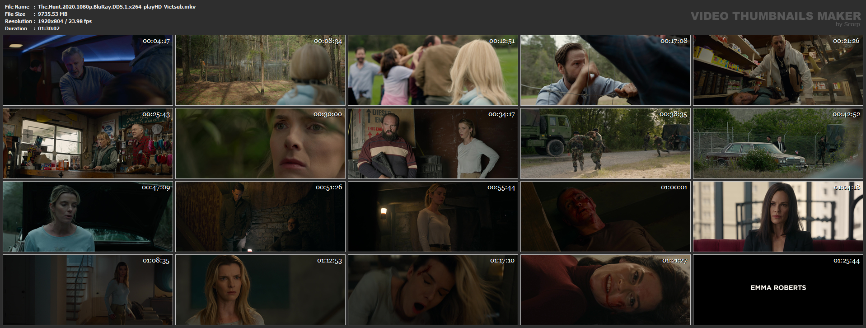Open the thumbnail at 00:55:44
The height and width of the screenshot is (328, 866).
433,217
